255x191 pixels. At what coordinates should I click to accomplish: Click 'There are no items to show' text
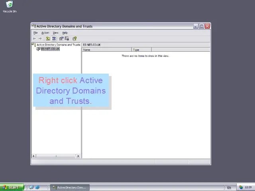(145, 56)
